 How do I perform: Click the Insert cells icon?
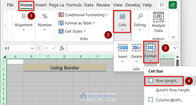point(123,48)
